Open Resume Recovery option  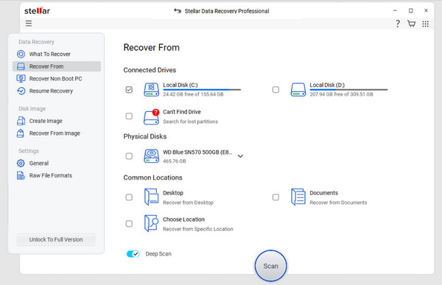tap(57, 91)
